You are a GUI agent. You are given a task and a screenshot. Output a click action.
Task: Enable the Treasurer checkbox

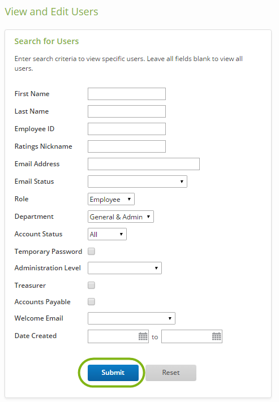[x=91, y=285]
